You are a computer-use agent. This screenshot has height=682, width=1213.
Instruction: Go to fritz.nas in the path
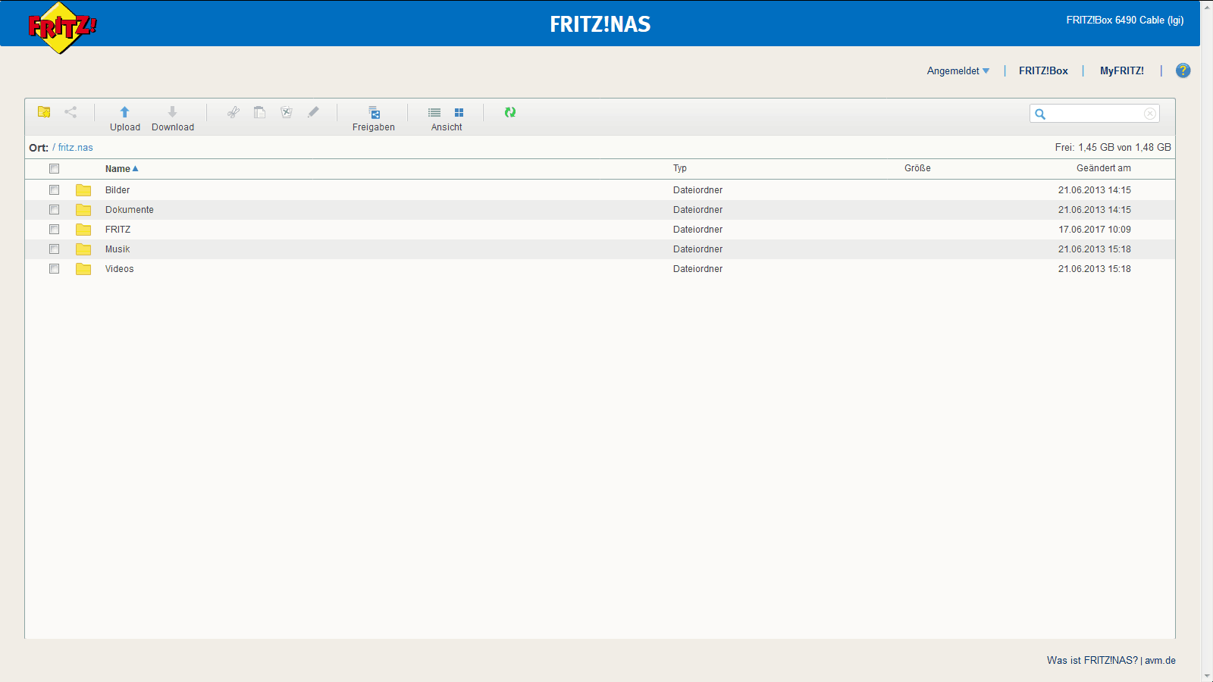pos(76,148)
